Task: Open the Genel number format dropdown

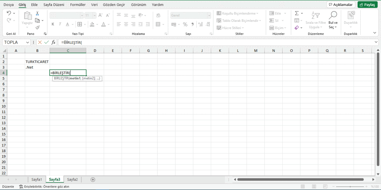Action: 209,15
